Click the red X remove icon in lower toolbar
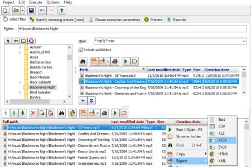Image resolution: width=251 pixels, height=167 pixels. (33, 113)
